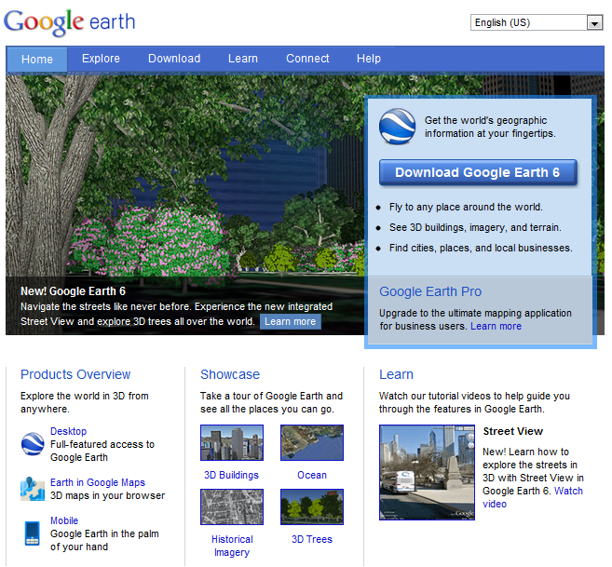Click Download Google Earth 6 button

[x=478, y=172]
